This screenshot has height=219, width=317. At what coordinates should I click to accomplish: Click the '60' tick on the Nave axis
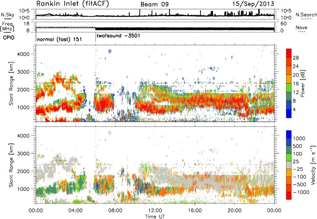pos(283,24)
